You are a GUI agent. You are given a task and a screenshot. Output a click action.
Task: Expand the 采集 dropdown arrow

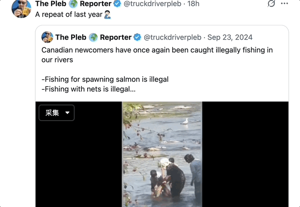[67, 113]
